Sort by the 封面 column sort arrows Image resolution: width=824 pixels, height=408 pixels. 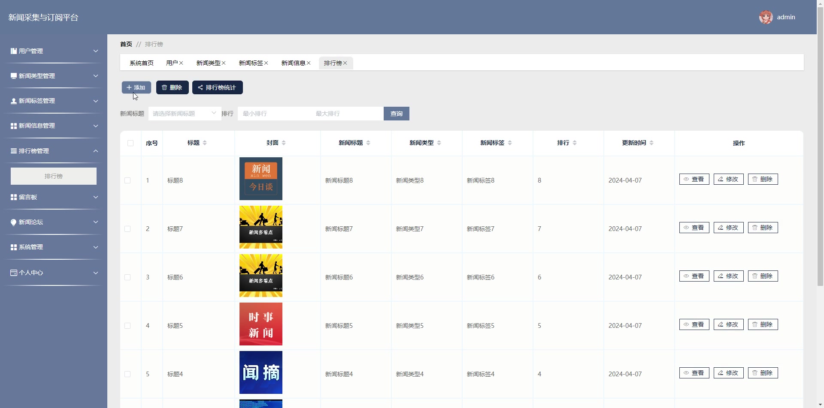tap(284, 143)
